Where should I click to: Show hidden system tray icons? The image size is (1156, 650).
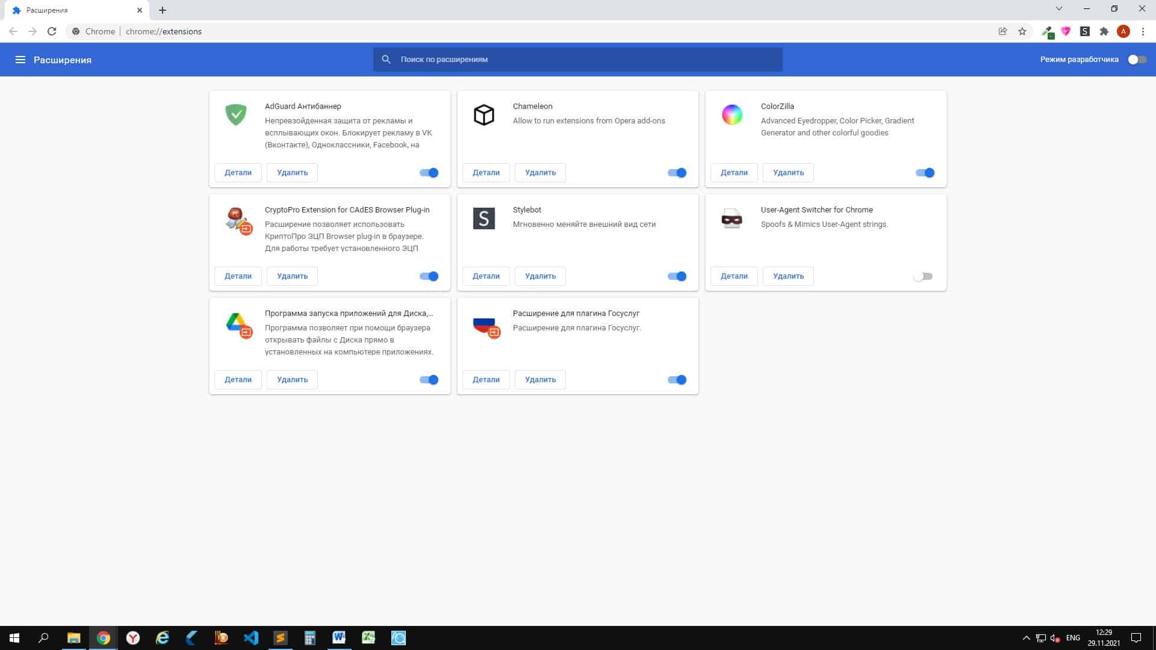(1026, 638)
